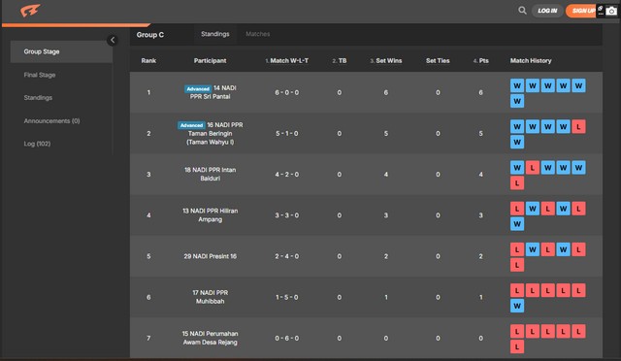Image resolution: width=621 pixels, height=361 pixels.
Task: Switch to the Matches tab
Action: [257, 34]
